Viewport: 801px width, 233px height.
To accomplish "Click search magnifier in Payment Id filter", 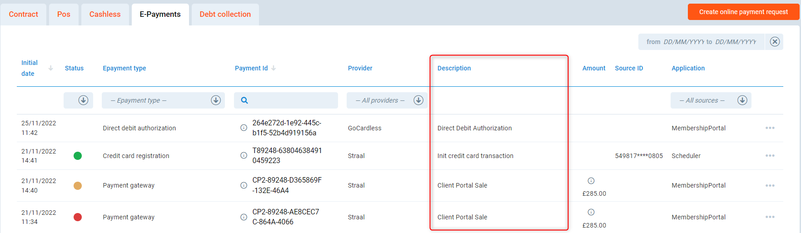I will click(244, 100).
